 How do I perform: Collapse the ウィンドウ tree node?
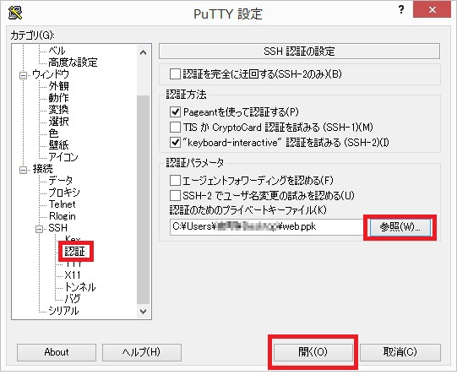pos(23,75)
